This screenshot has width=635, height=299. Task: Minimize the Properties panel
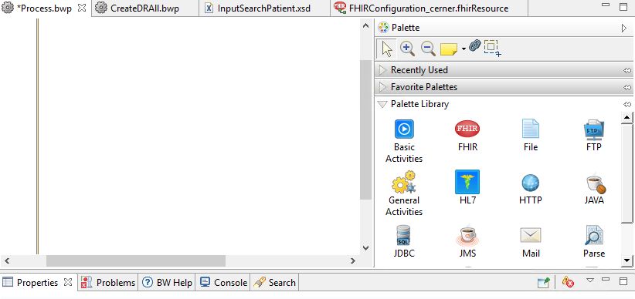[606, 279]
